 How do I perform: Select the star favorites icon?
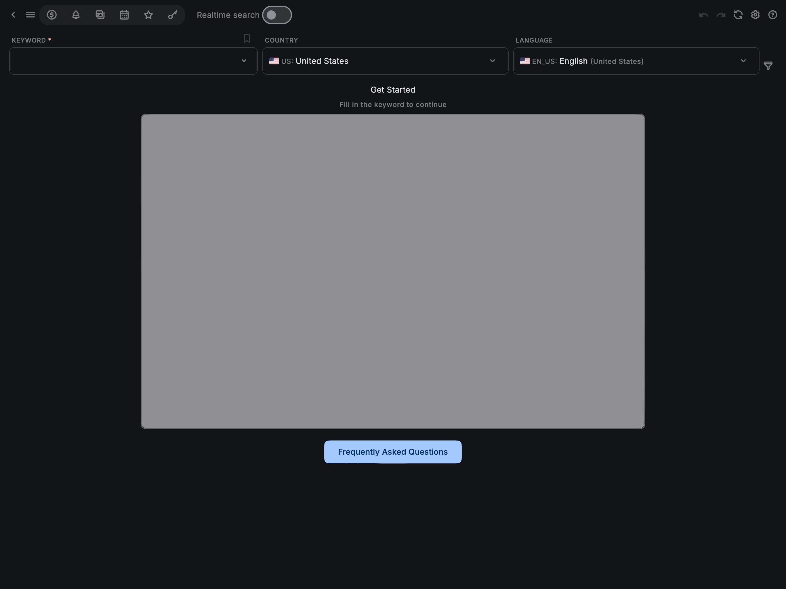[x=148, y=15]
